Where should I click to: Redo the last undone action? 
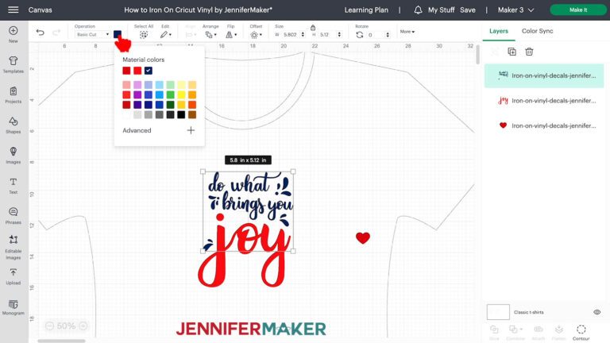tap(56, 33)
